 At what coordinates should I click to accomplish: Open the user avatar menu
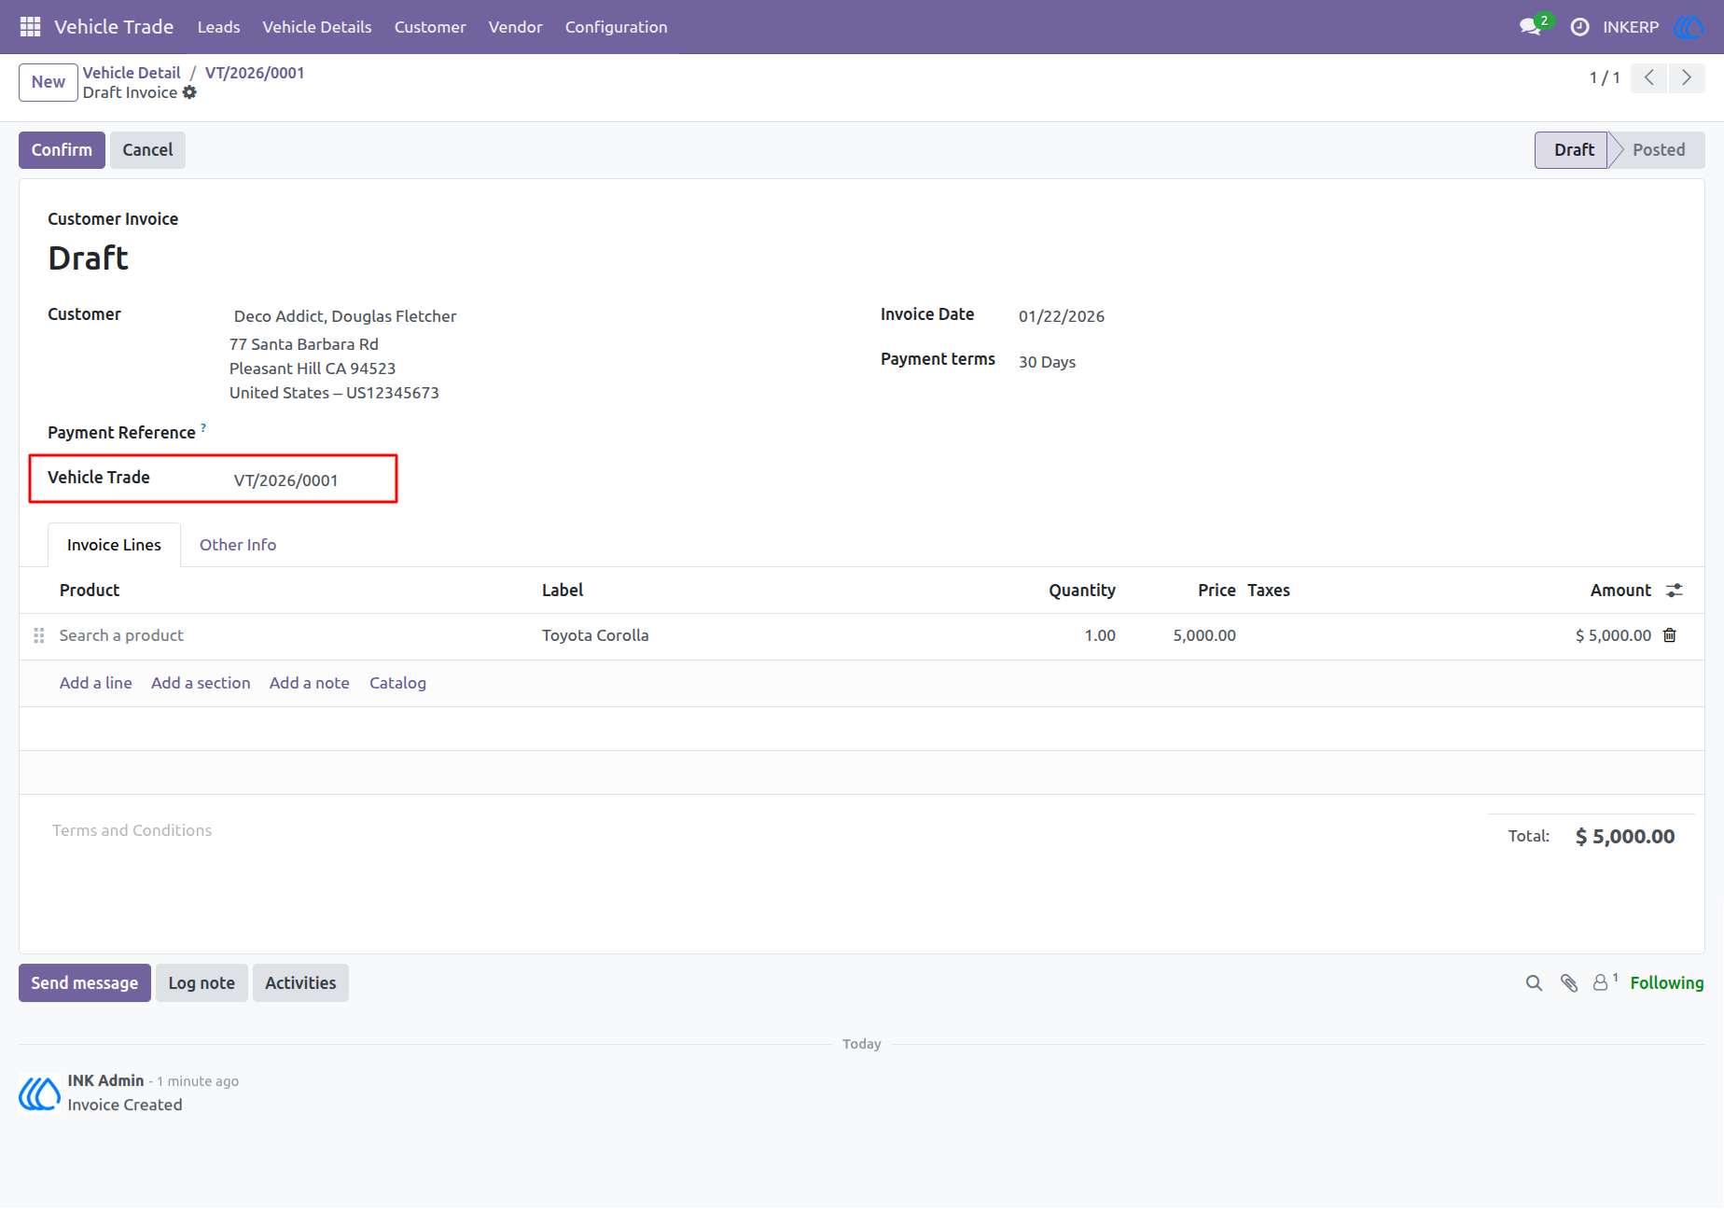1689,27
